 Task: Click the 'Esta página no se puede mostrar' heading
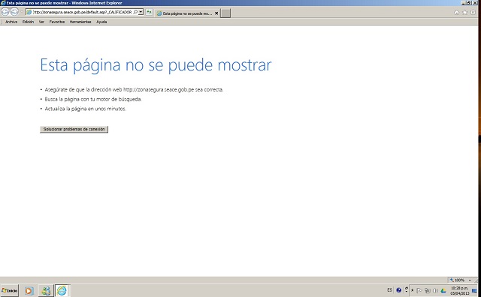pyautogui.click(x=156, y=65)
